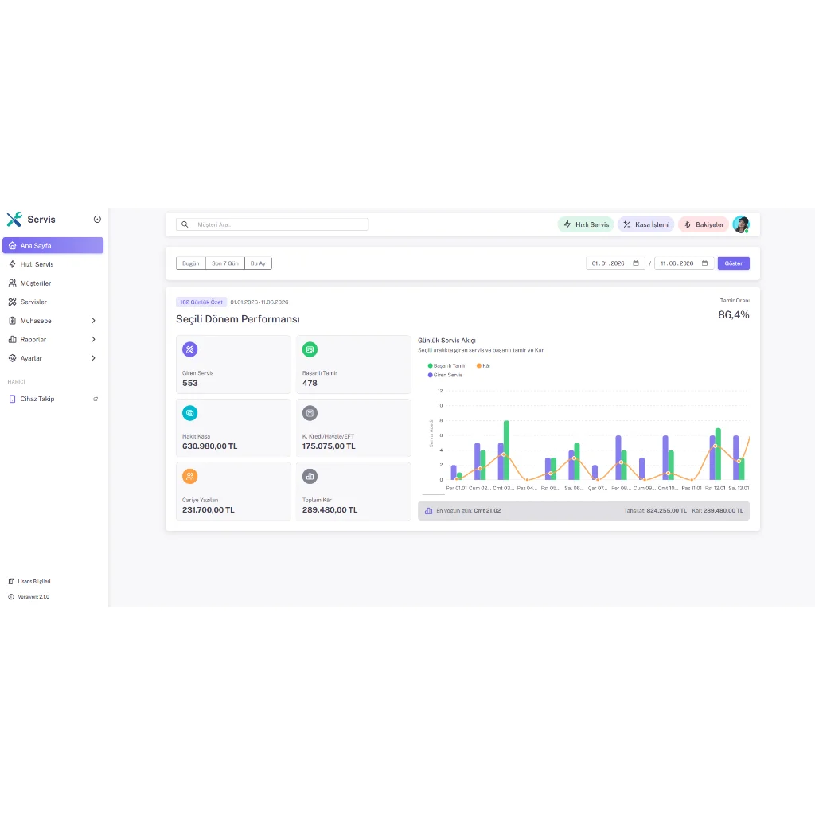The image size is (815, 815).
Task: Select the Bugün range filter
Action: coord(191,263)
